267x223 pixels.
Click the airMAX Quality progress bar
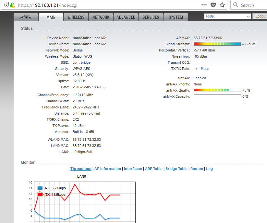coord(217,90)
